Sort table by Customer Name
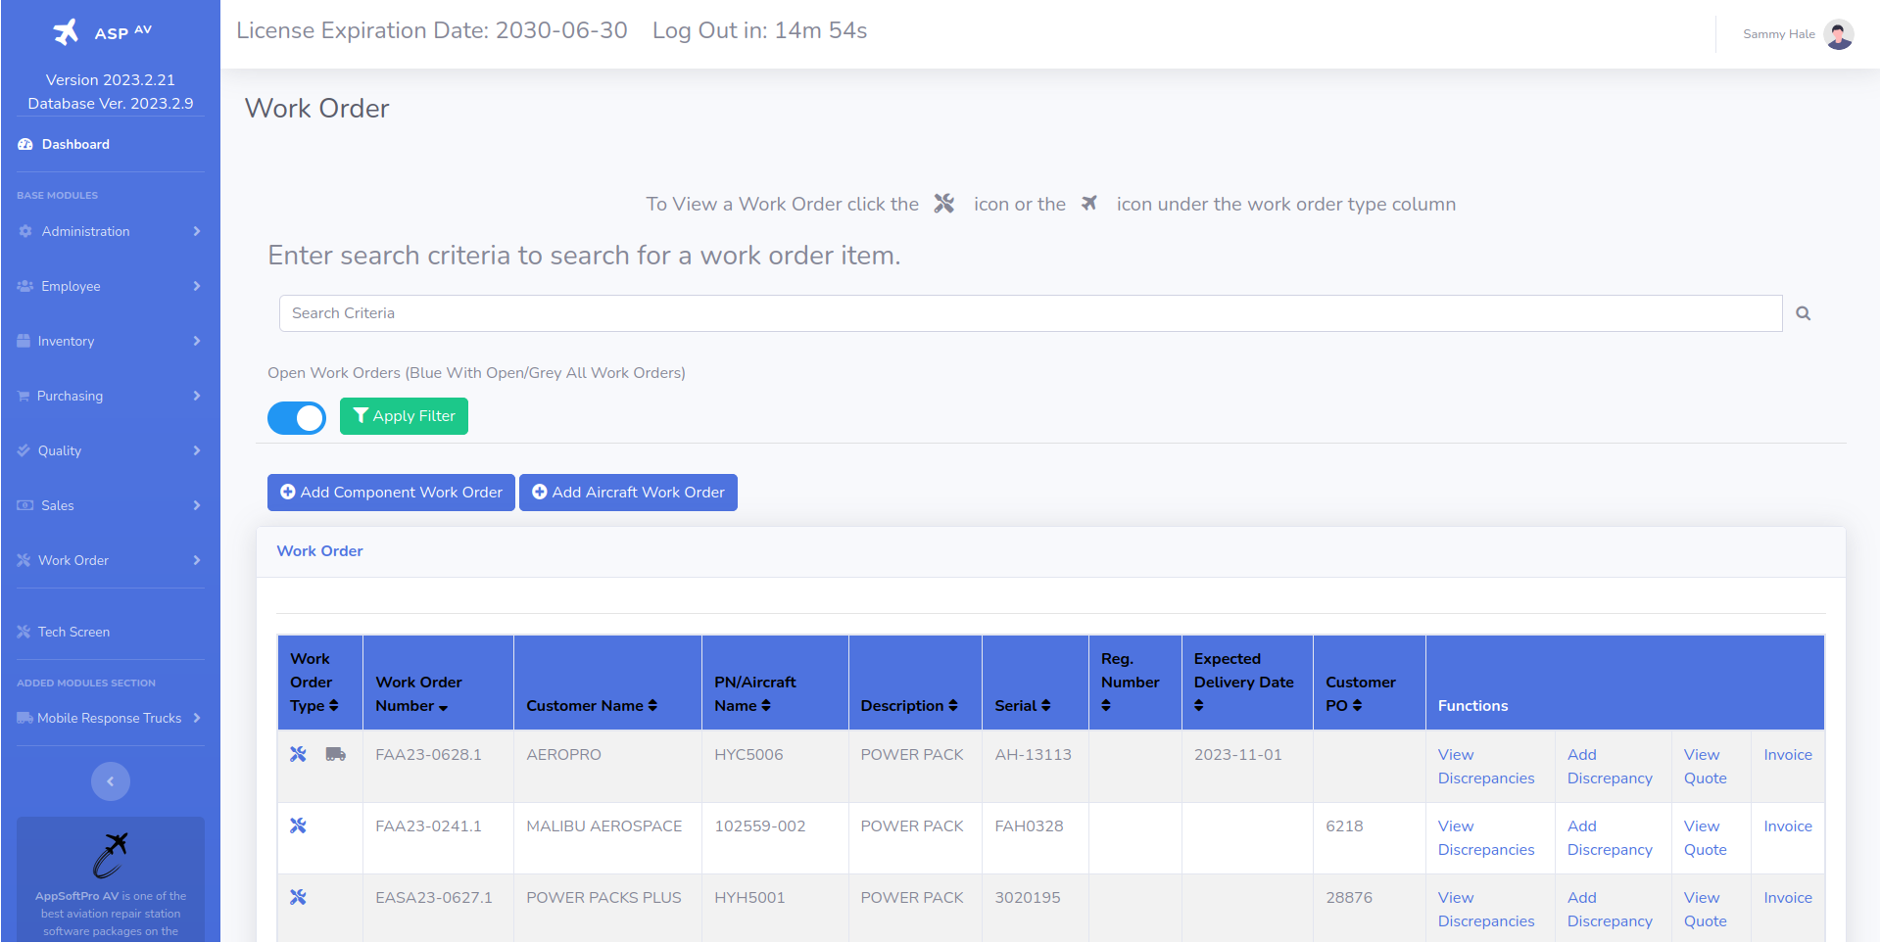 pos(591,706)
